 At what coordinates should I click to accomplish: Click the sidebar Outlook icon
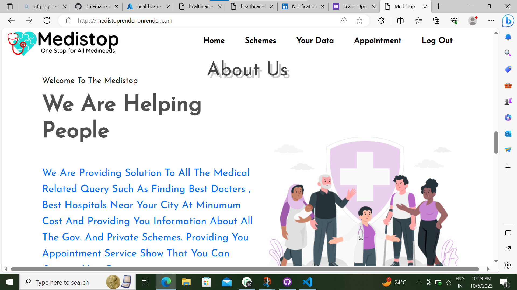click(x=508, y=134)
